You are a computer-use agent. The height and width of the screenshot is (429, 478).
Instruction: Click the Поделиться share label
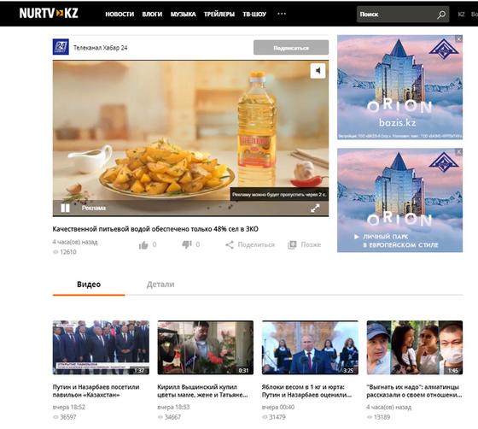(256, 244)
